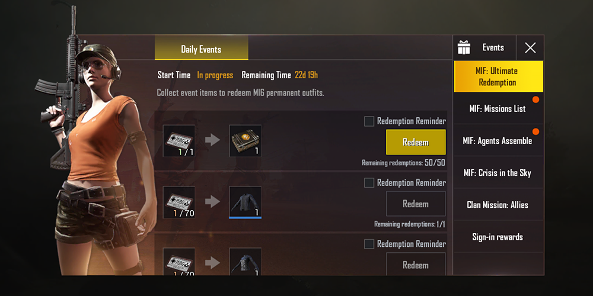Viewport: 593px width, 296px height.
Task: Click the supply crate reward icon
Action: pyautogui.click(x=245, y=141)
